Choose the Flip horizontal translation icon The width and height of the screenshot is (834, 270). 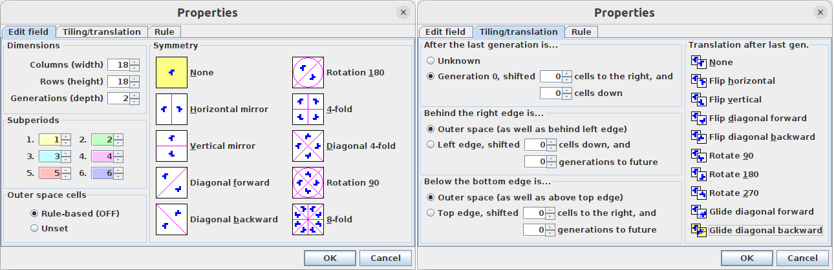(x=698, y=81)
